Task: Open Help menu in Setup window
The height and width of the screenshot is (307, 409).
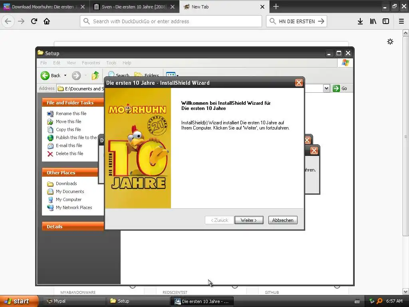Action: [x=127, y=63]
